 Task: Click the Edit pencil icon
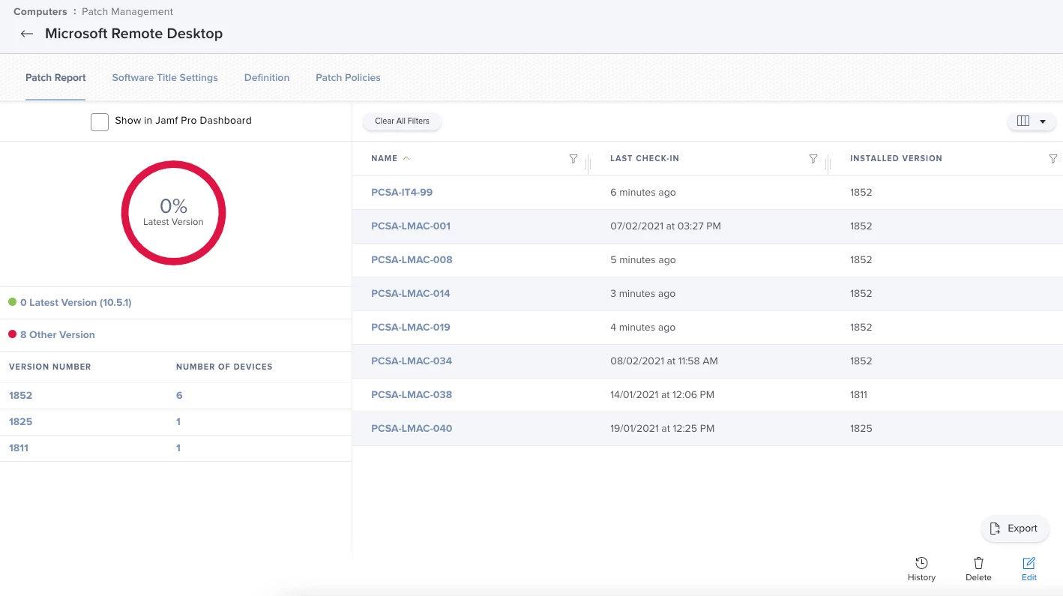click(x=1029, y=563)
